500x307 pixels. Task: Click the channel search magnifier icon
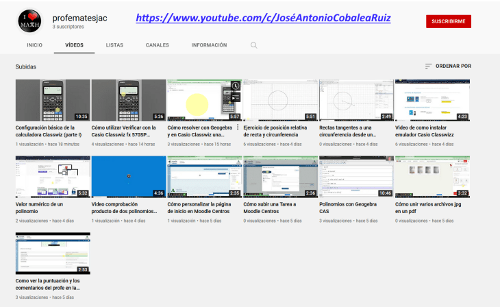tap(253, 45)
